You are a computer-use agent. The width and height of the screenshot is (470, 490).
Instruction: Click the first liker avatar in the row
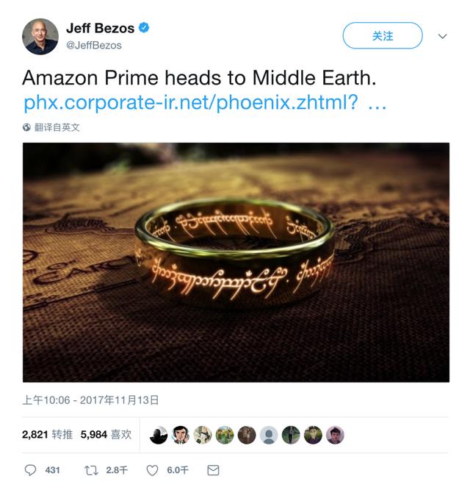click(x=159, y=435)
